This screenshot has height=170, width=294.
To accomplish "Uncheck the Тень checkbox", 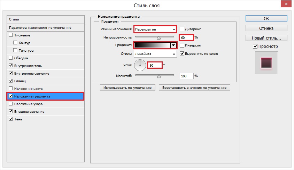I will coord(11,119).
